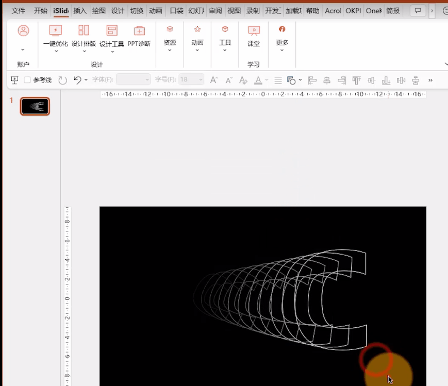
Task: Click the shapes arrange icon
Action: (x=291, y=80)
